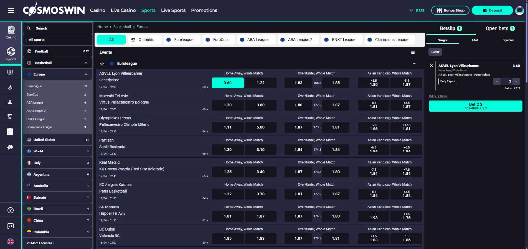Click the Search sports field
The height and width of the screenshot is (249, 528).
[x=58, y=28]
